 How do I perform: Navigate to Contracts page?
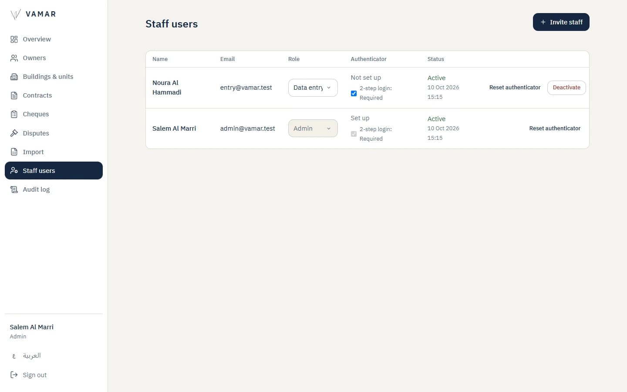click(54, 95)
